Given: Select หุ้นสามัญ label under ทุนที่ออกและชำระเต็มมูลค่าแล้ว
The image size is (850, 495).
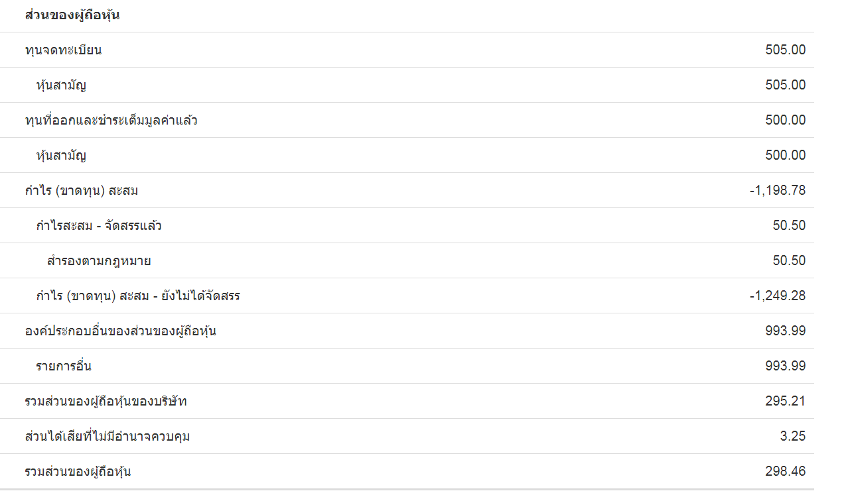Looking at the screenshot, I should [x=61, y=155].
